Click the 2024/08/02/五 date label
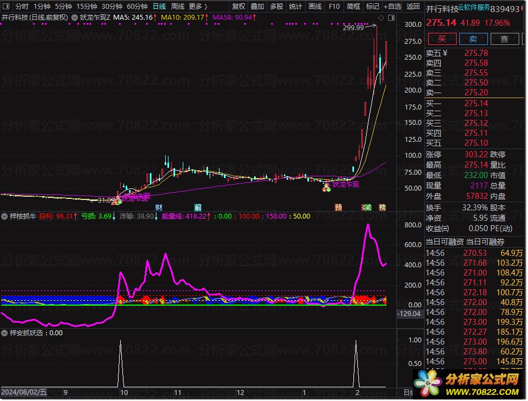The image size is (528, 401). tap(24, 392)
